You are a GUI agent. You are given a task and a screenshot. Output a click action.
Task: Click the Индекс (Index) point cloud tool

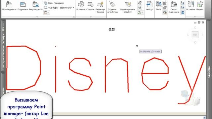200,6
